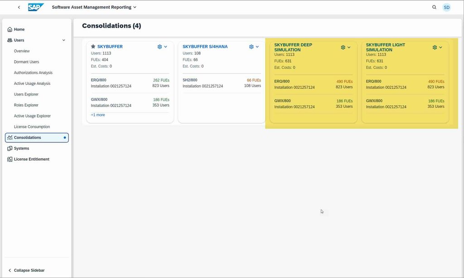Open settings gear on SKYBUFFER S/4HANA card
The width and height of the screenshot is (464, 278).
(251, 47)
